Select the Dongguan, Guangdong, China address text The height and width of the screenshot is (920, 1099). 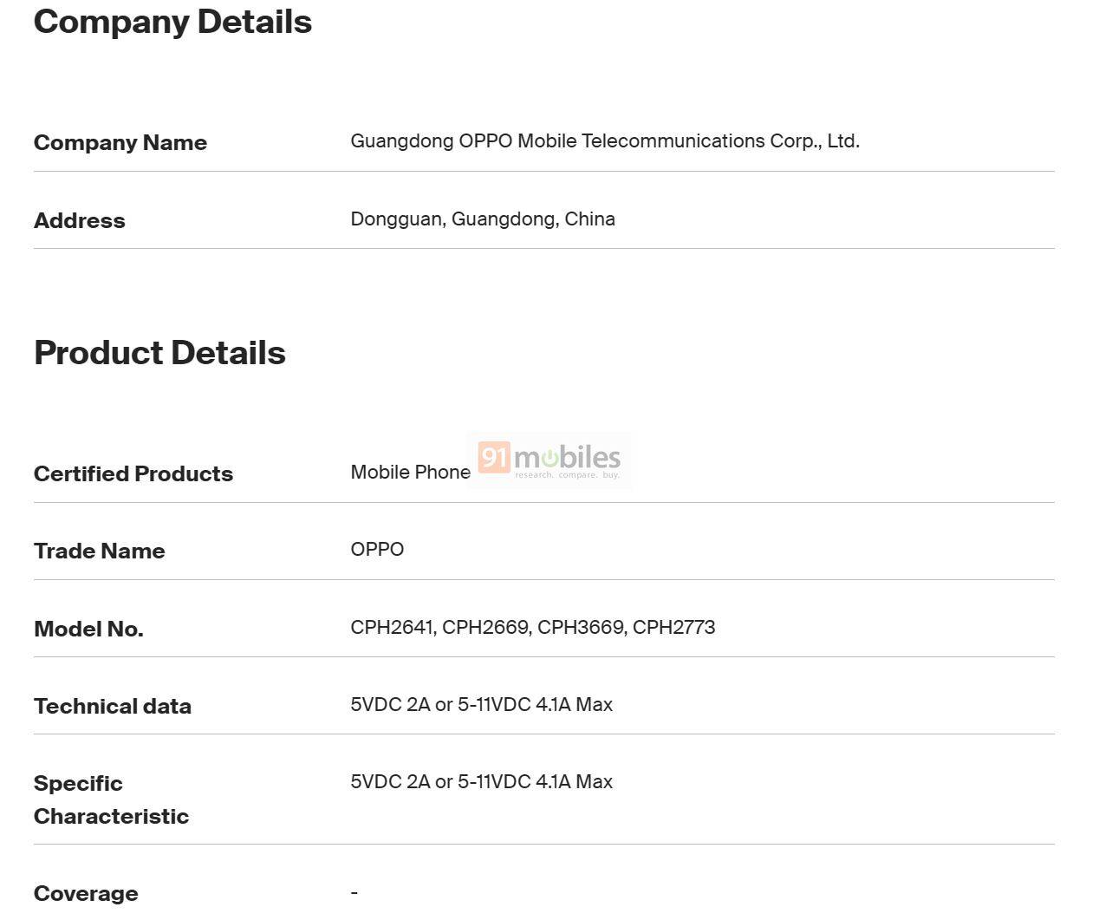tap(483, 219)
